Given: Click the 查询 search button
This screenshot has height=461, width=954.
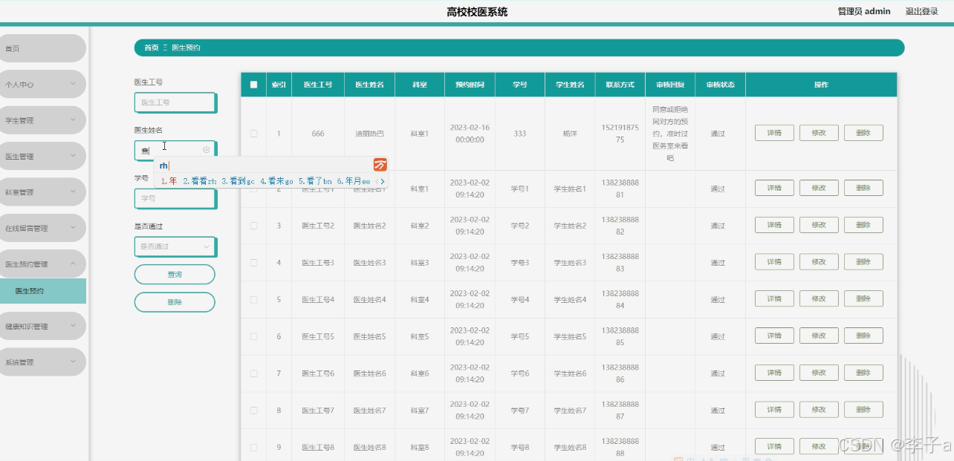Looking at the screenshot, I should pyautogui.click(x=175, y=275).
